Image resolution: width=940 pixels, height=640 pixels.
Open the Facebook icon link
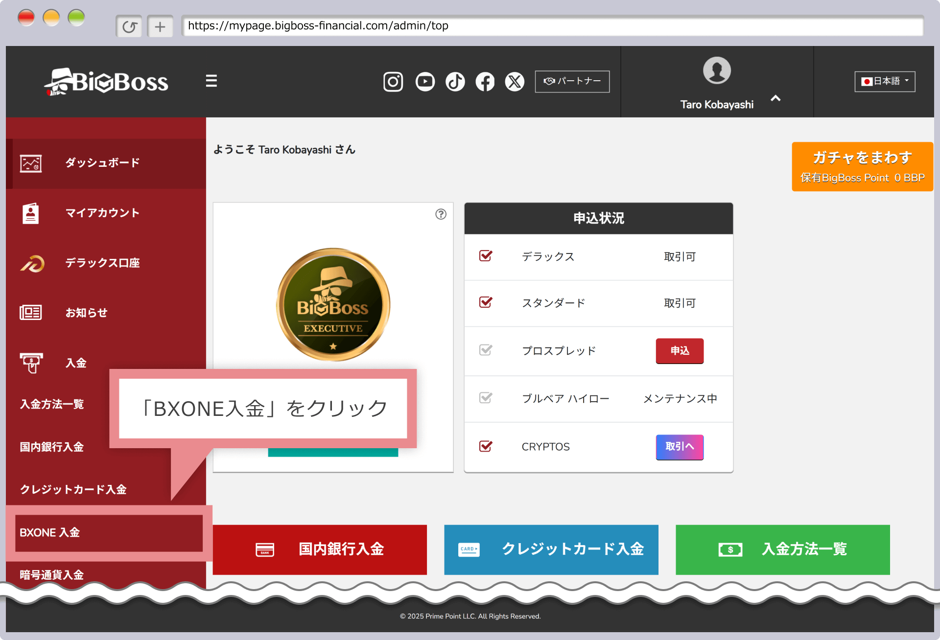485,82
